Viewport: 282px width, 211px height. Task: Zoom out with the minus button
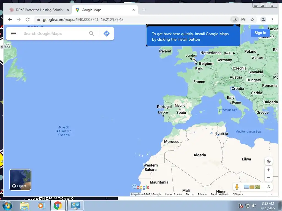click(x=269, y=178)
